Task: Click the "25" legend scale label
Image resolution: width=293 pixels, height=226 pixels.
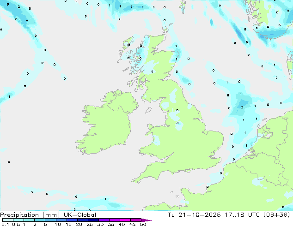Action: tap(90, 224)
